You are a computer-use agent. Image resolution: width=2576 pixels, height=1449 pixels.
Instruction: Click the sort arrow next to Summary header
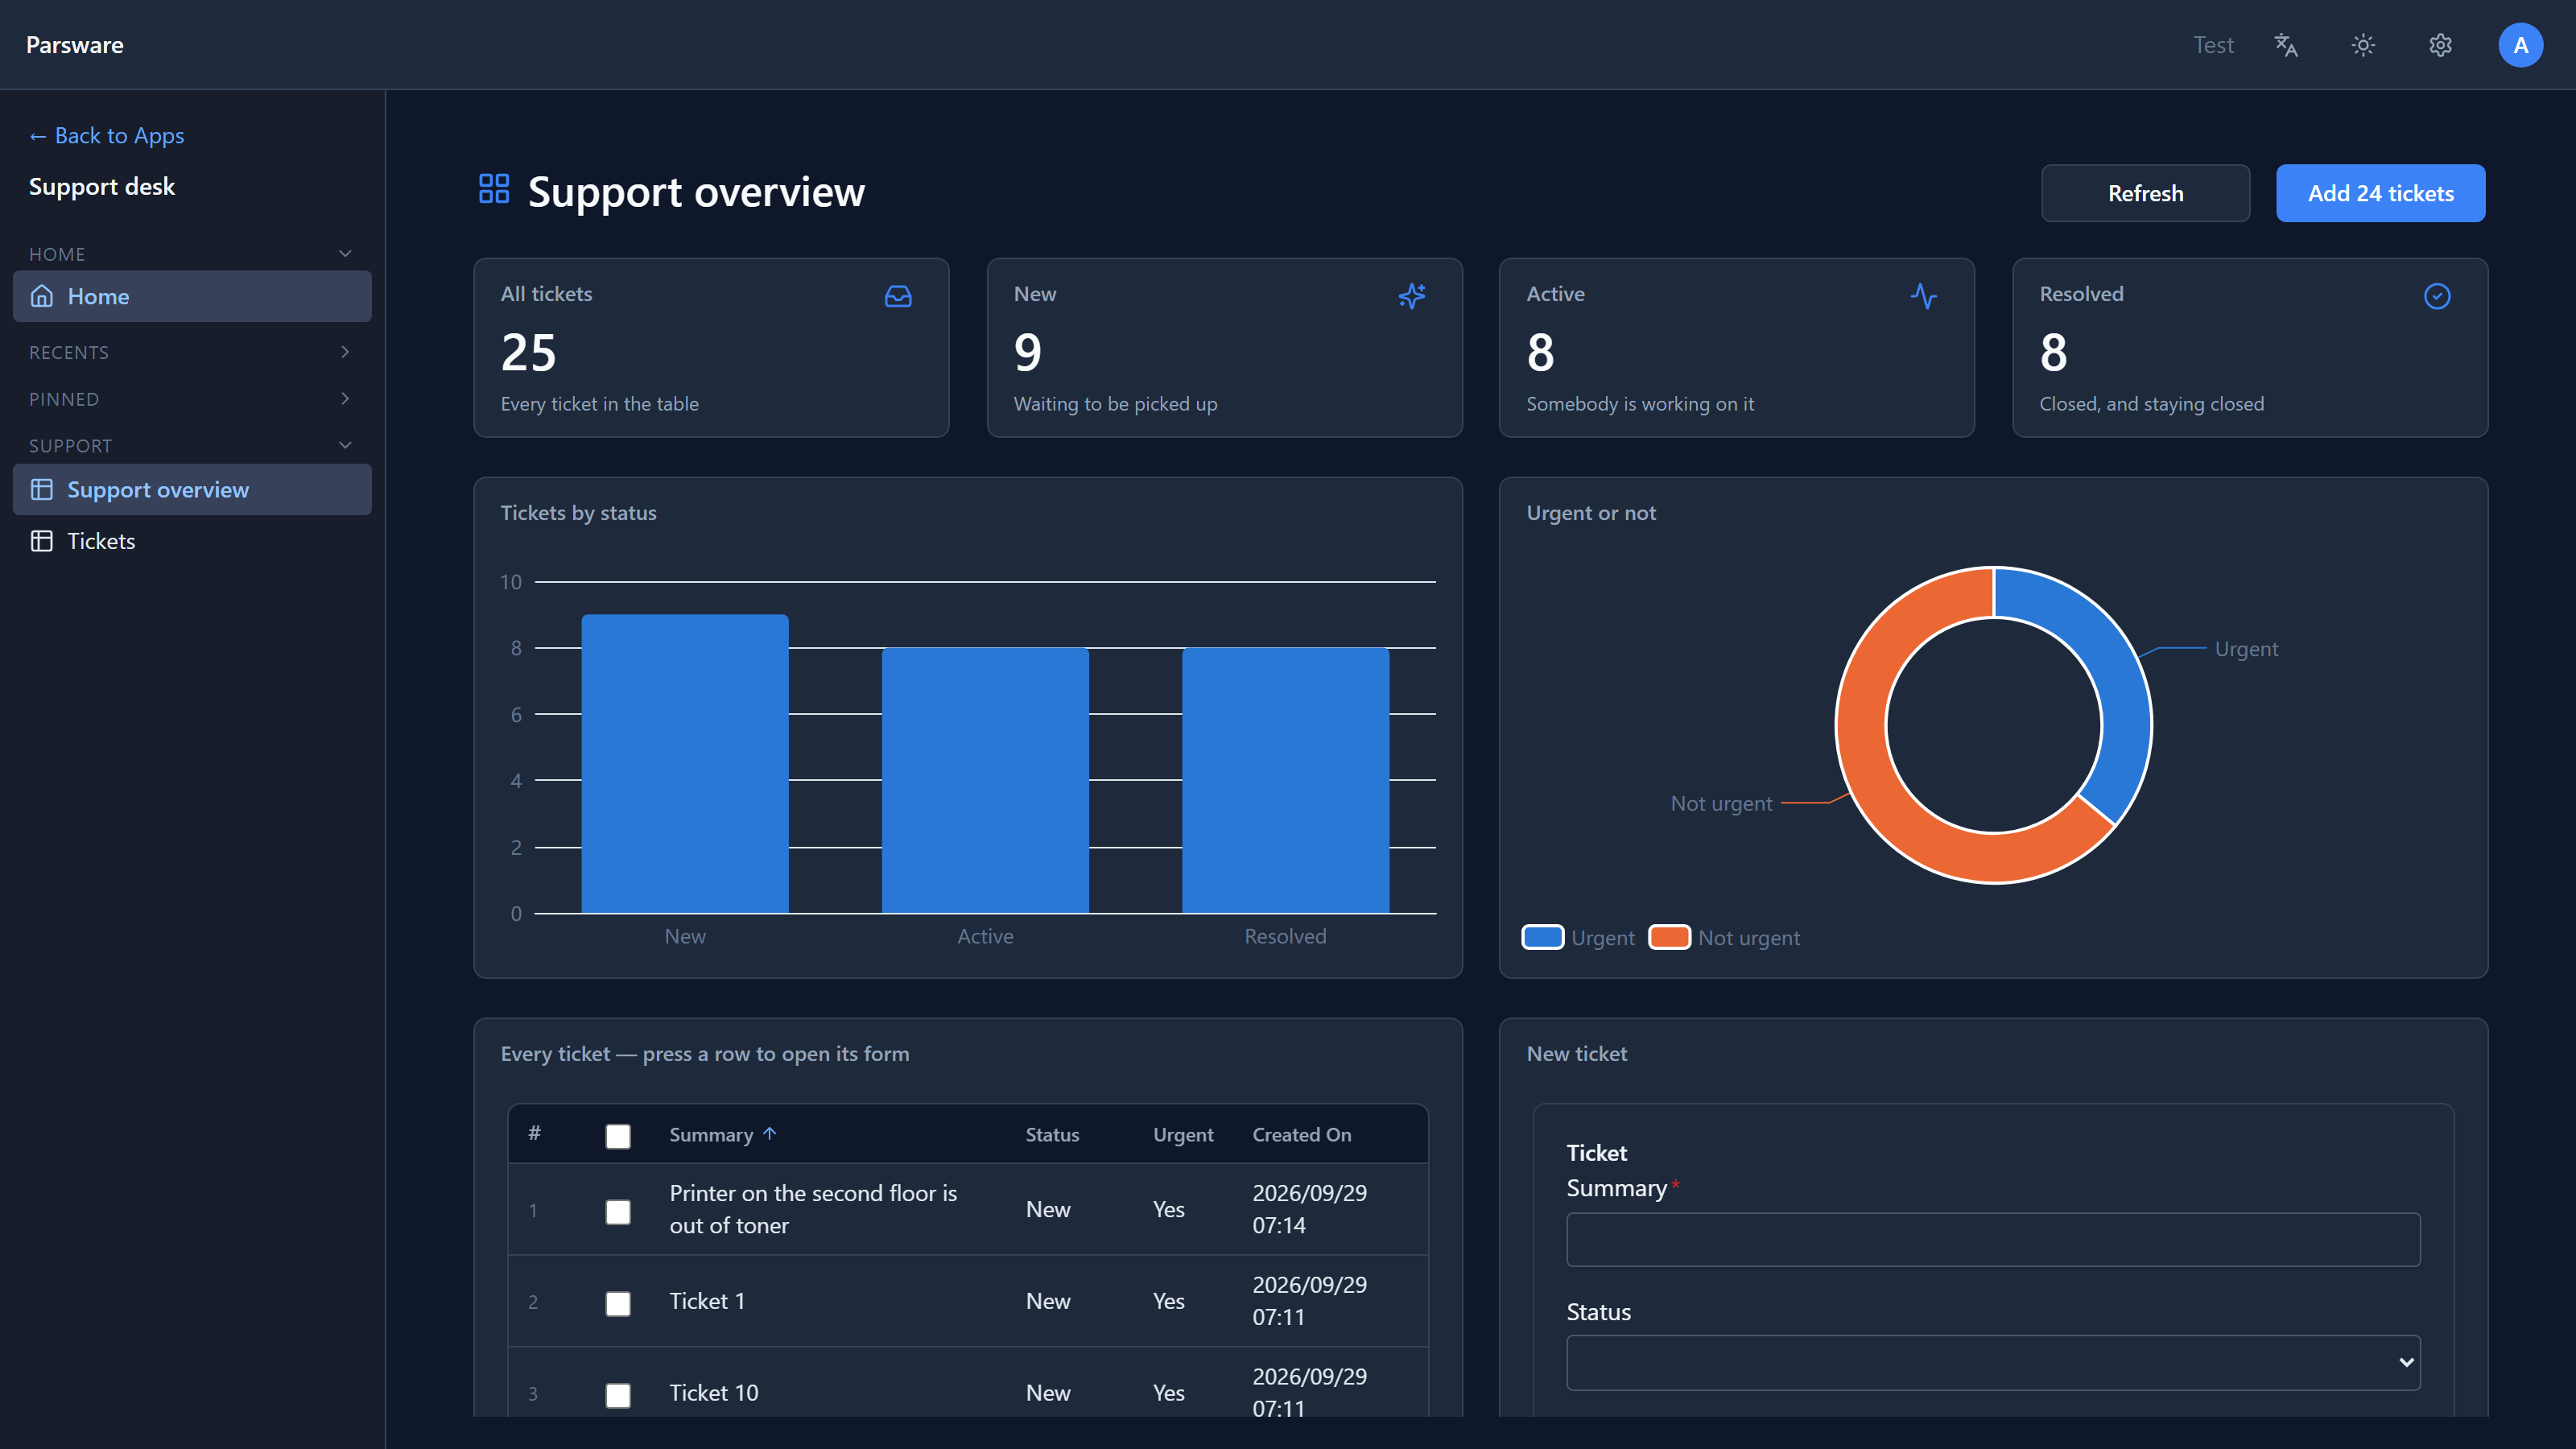[x=769, y=1134]
